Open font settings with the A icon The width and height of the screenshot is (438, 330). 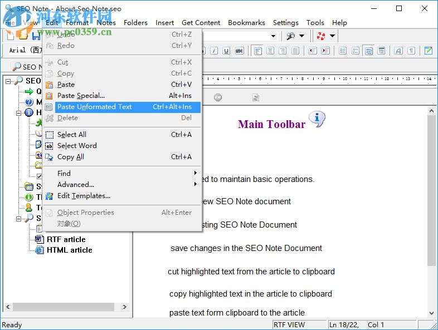tap(398, 51)
